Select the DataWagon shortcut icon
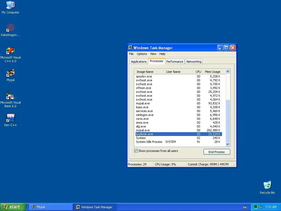Viewport: 281px width, 211px height. [10, 30]
